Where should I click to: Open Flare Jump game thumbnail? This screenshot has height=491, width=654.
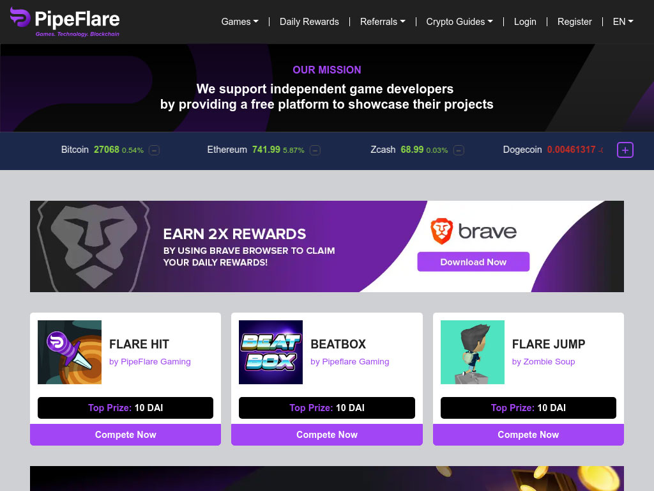(473, 352)
